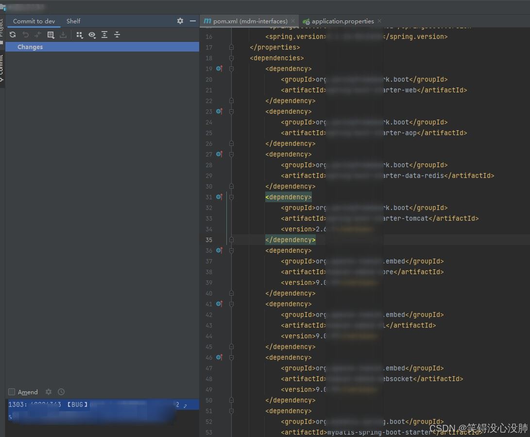Click the Refresh changes icon
This screenshot has height=437, width=530.
[13, 35]
